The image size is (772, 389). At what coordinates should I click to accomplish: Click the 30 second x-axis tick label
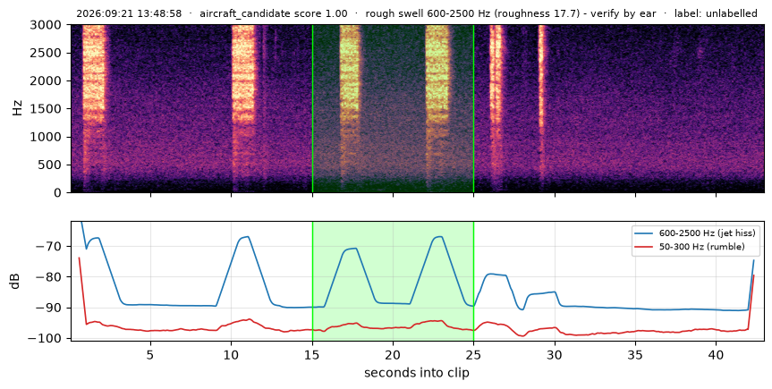click(555, 354)
